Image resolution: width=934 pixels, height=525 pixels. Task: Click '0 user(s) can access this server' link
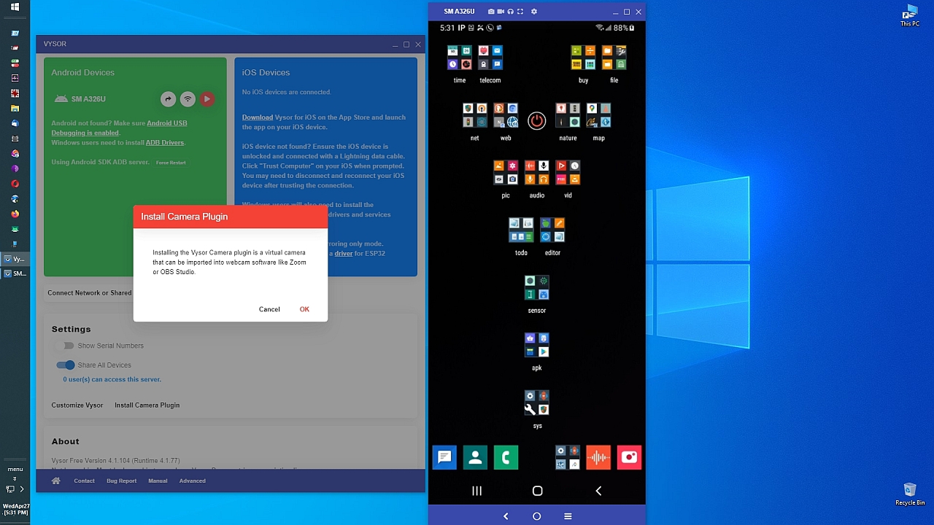(x=112, y=379)
